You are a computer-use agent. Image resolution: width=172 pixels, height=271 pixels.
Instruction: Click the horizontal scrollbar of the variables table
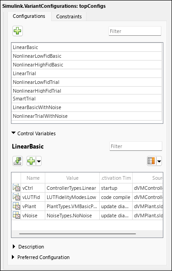tap(78, 234)
